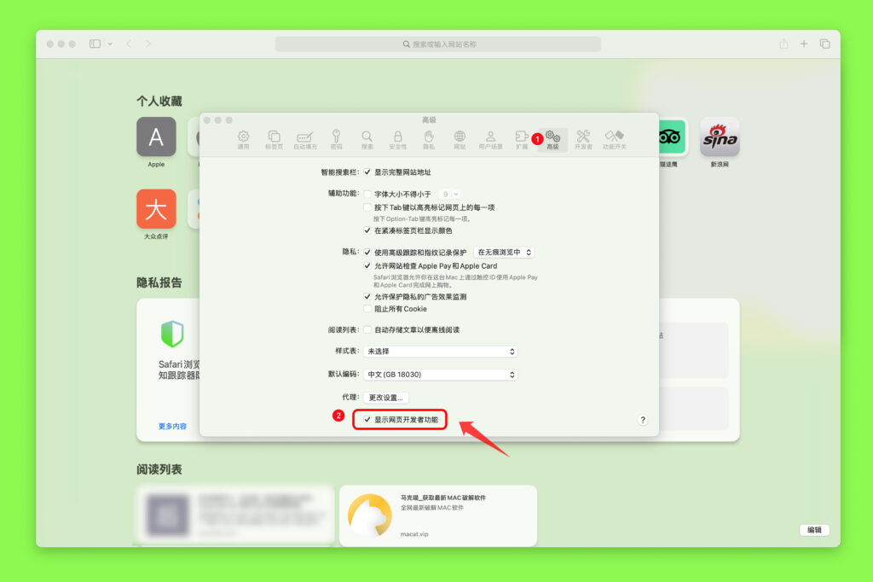Open the 自动填充 (AutoFill) pane

(304, 139)
